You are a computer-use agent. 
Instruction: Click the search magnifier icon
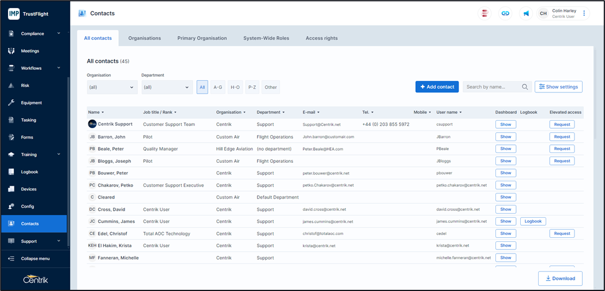[x=525, y=87]
